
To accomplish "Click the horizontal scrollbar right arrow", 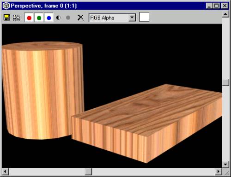I will (x=219, y=171).
